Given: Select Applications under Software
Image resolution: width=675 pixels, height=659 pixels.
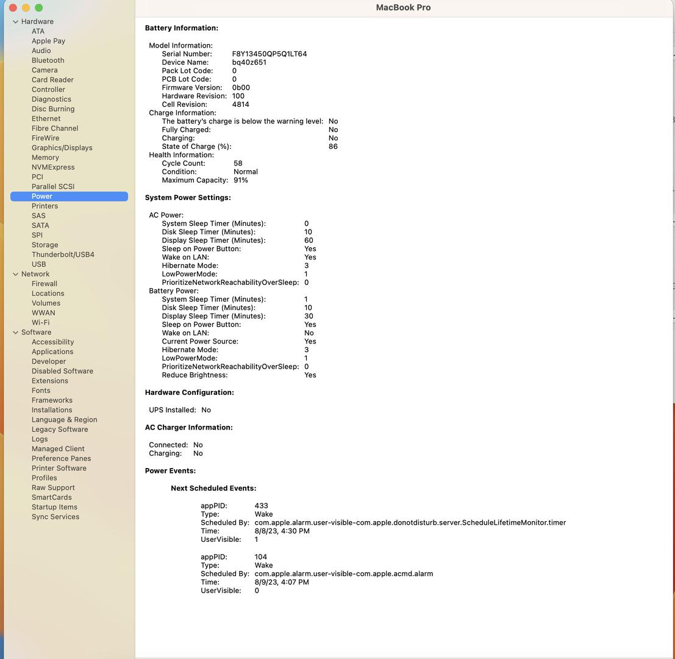Looking at the screenshot, I should (x=52, y=351).
